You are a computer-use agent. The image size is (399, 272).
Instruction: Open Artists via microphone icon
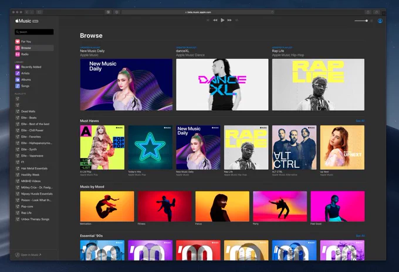pyautogui.click(x=18, y=73)
